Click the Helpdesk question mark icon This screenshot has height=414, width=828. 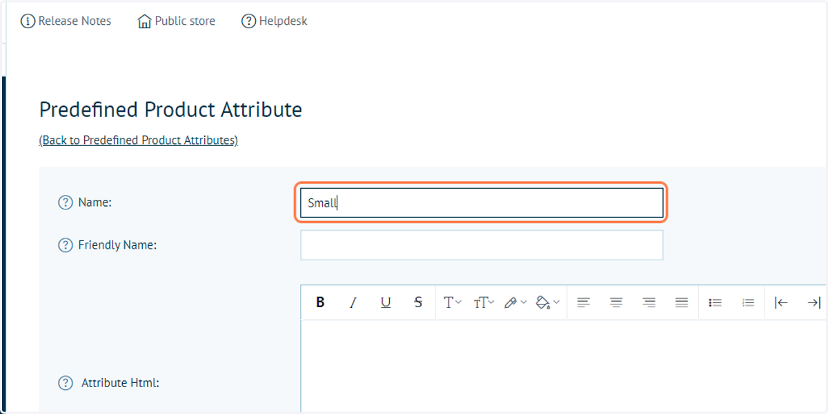(x=248, y=21)
